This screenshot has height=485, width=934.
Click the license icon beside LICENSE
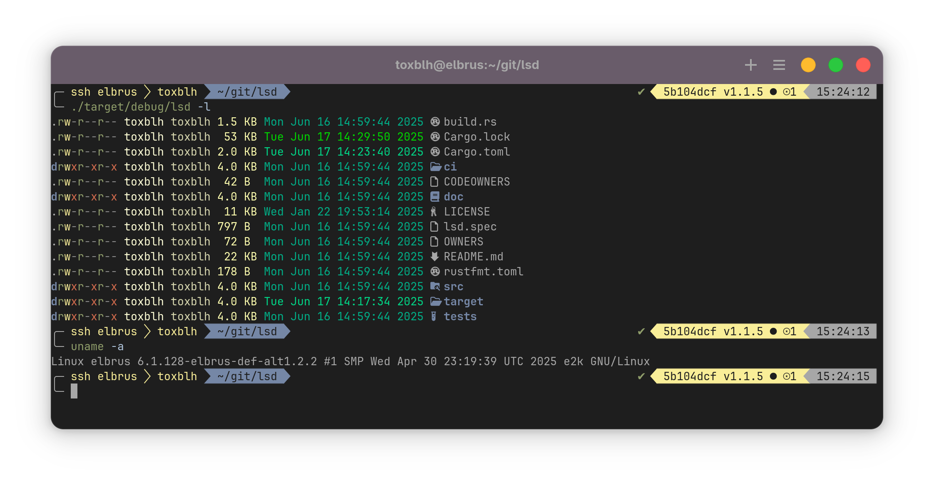[x=434, y=212]
